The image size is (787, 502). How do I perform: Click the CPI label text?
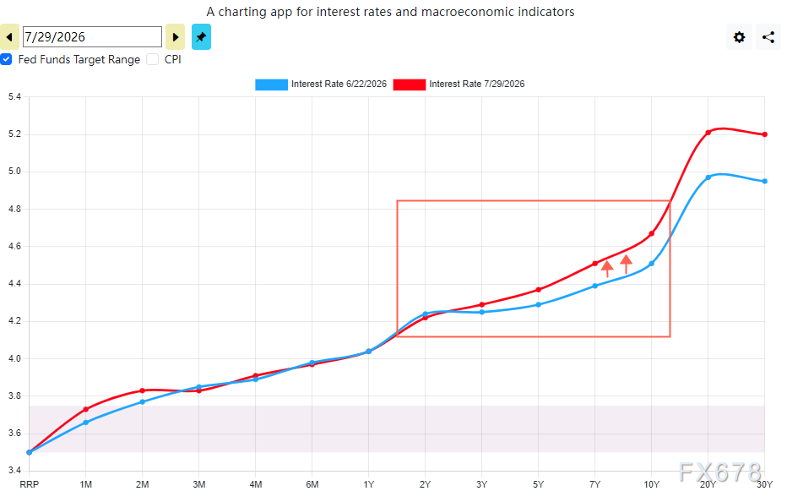tap(172, 59)
